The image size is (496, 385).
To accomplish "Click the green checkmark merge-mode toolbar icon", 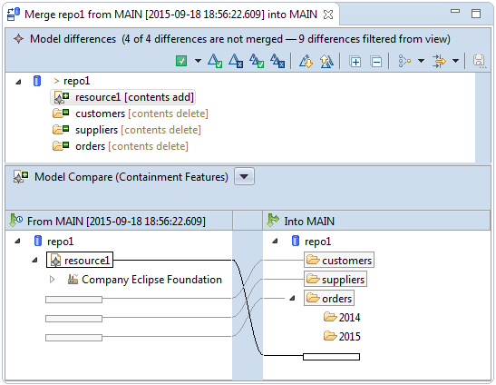I will point(181,61).
